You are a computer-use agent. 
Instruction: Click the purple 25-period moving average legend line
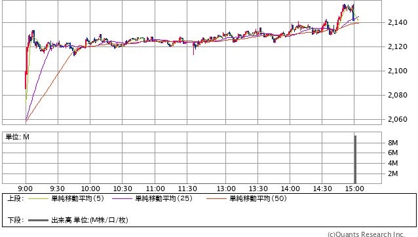pos(122,198)
